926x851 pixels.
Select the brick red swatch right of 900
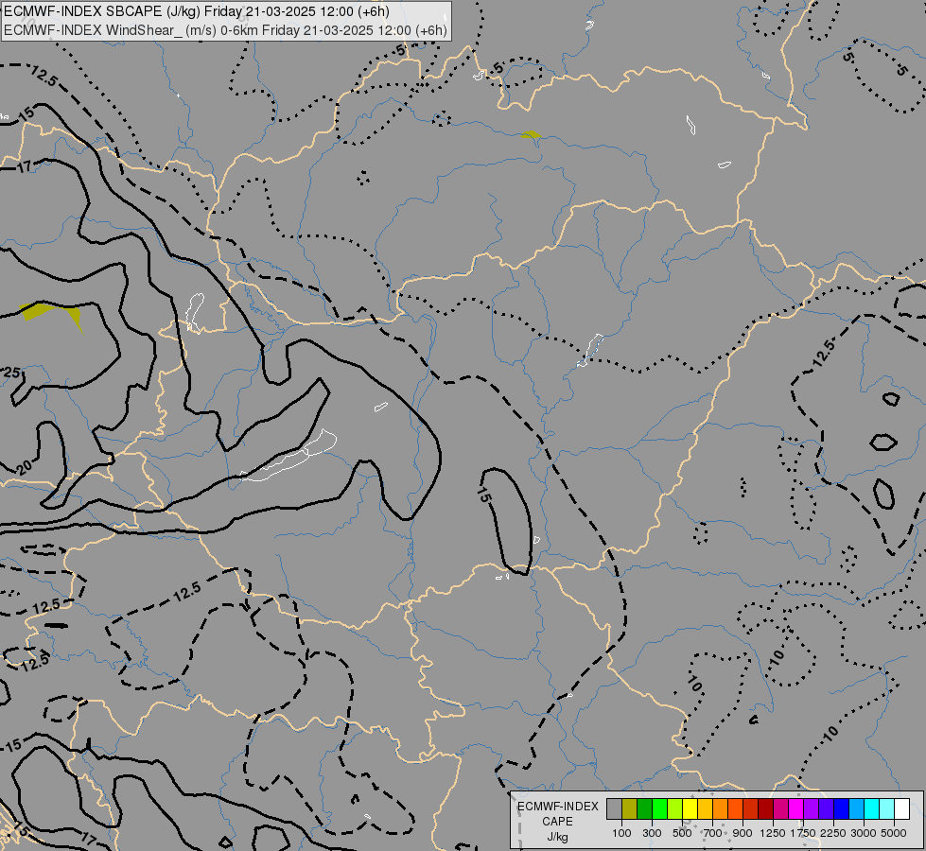point(751,809)
